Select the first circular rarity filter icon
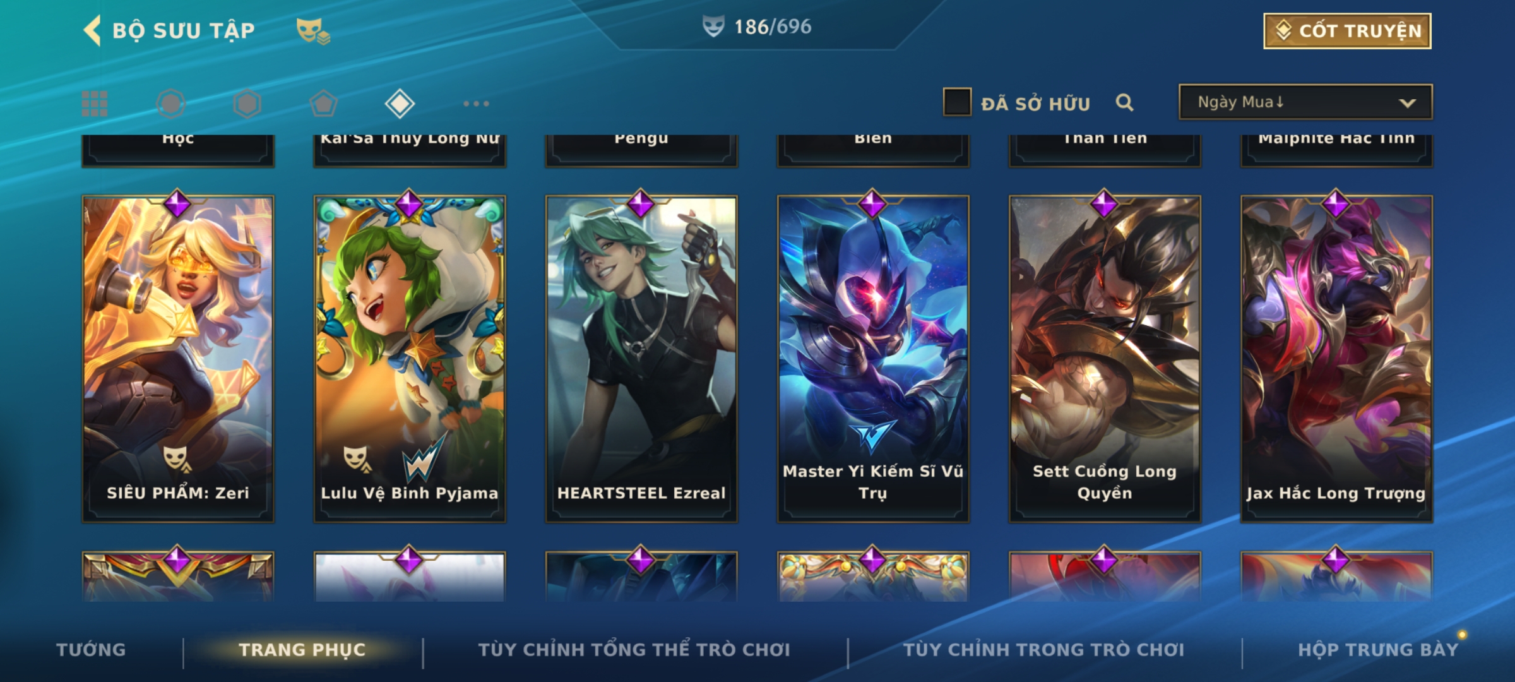 170,104
